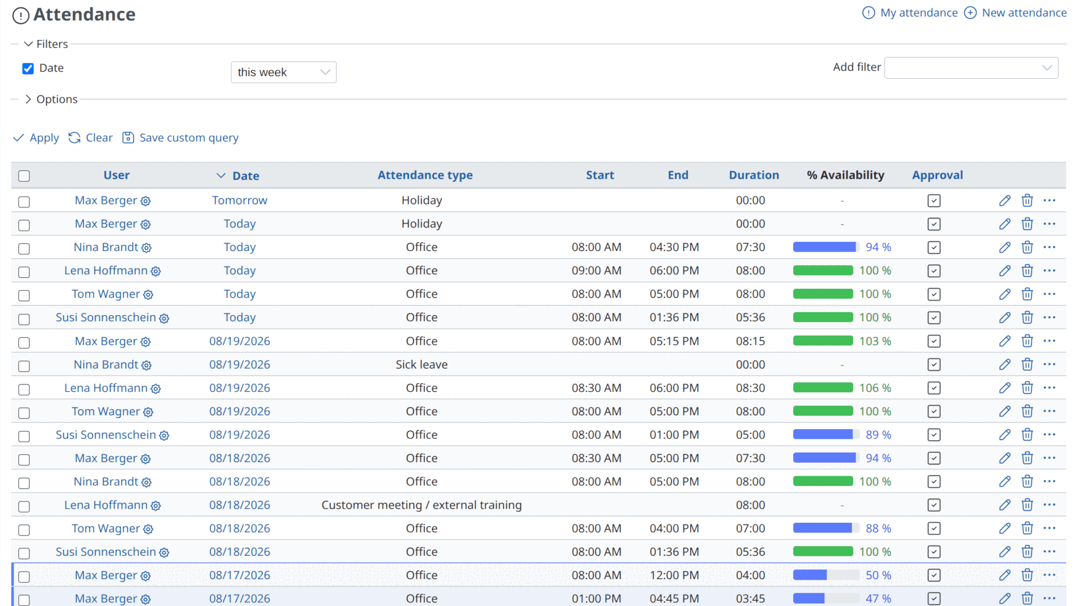Image resolution: width=1078 pixels, height=606 pixels.
Task: Sort by Duration column header
Action: click(754, 175)
